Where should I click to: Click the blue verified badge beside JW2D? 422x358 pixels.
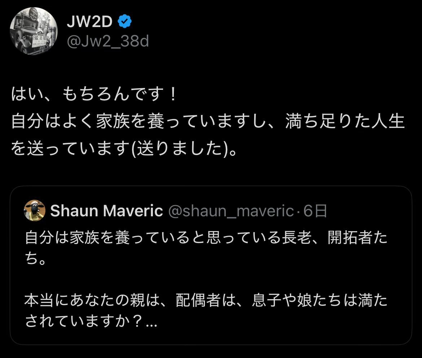point(124,21)
